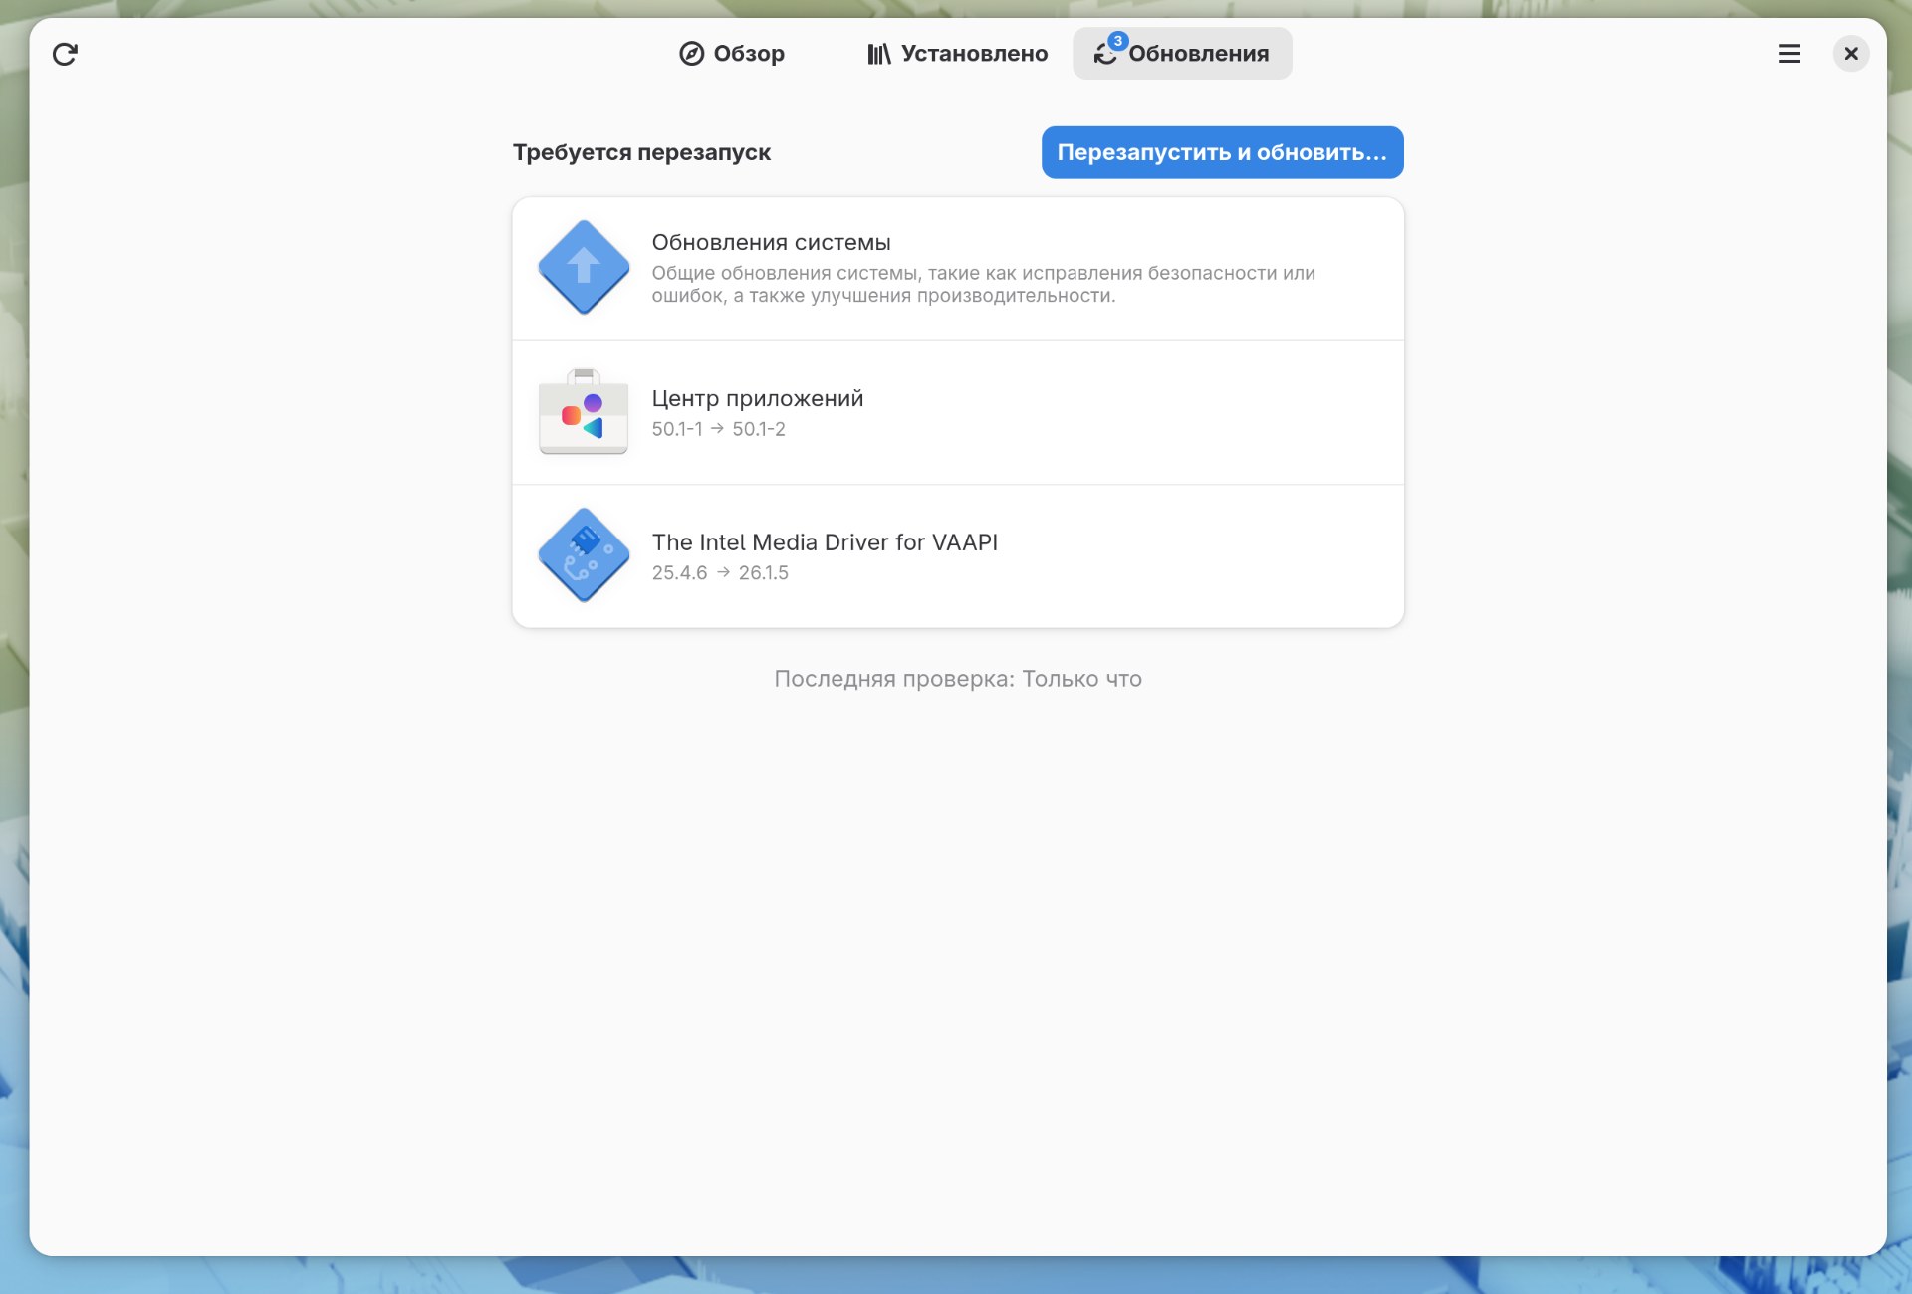1912x1294 pixels.
Task: Click the Требуется перезапуск heading
Action: pyautogui.click(x=641, y=153)
